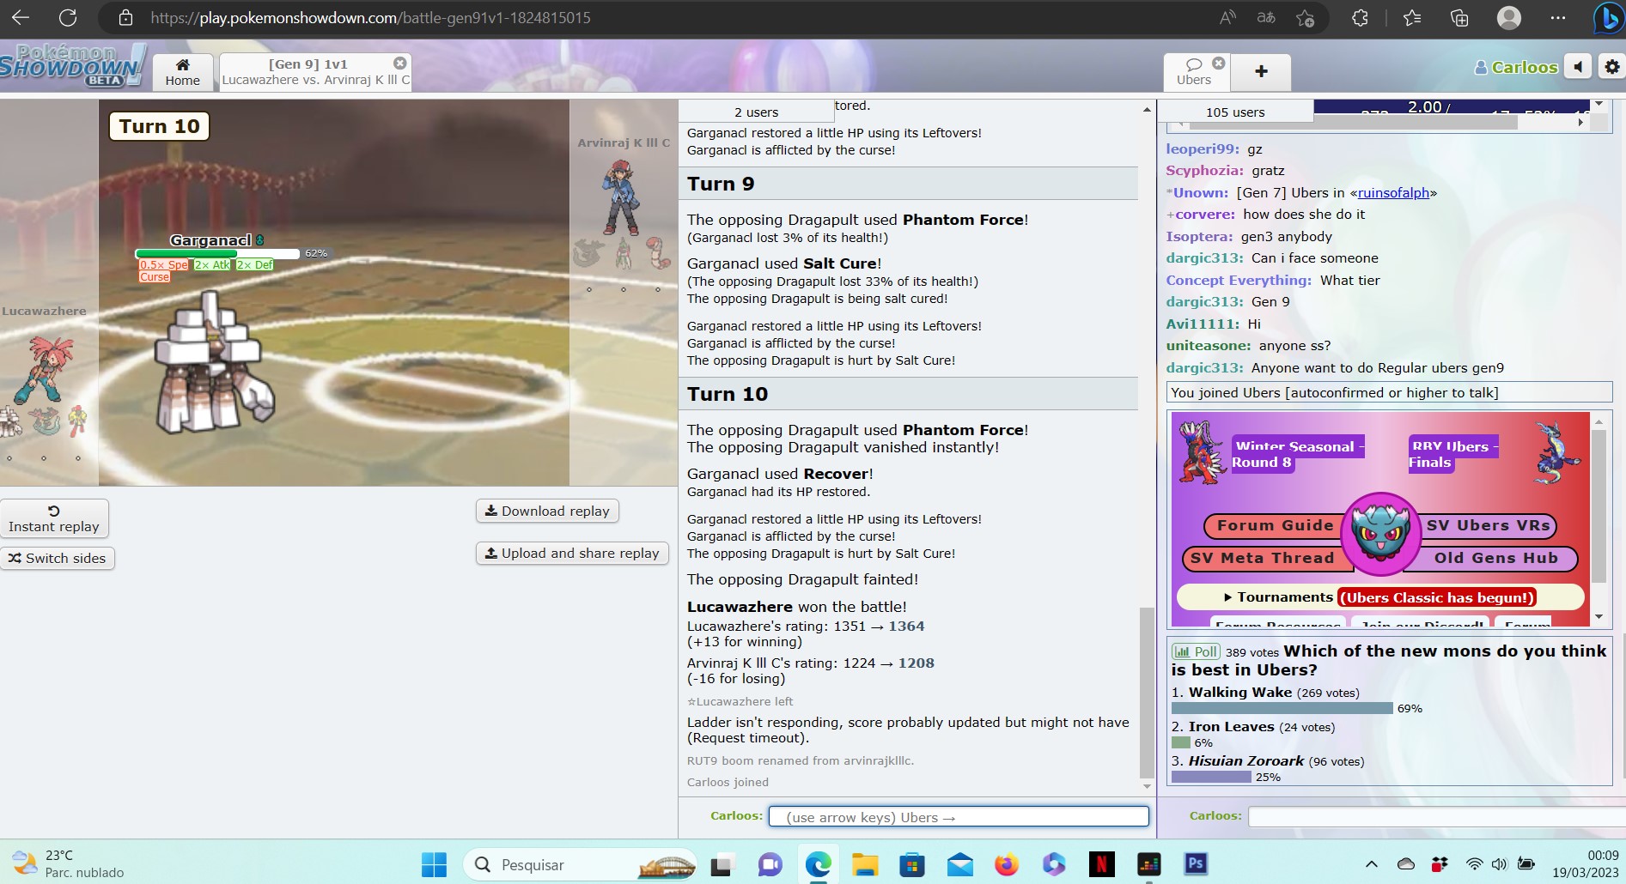Click the Poll label badge

[x=1197, y=651]
